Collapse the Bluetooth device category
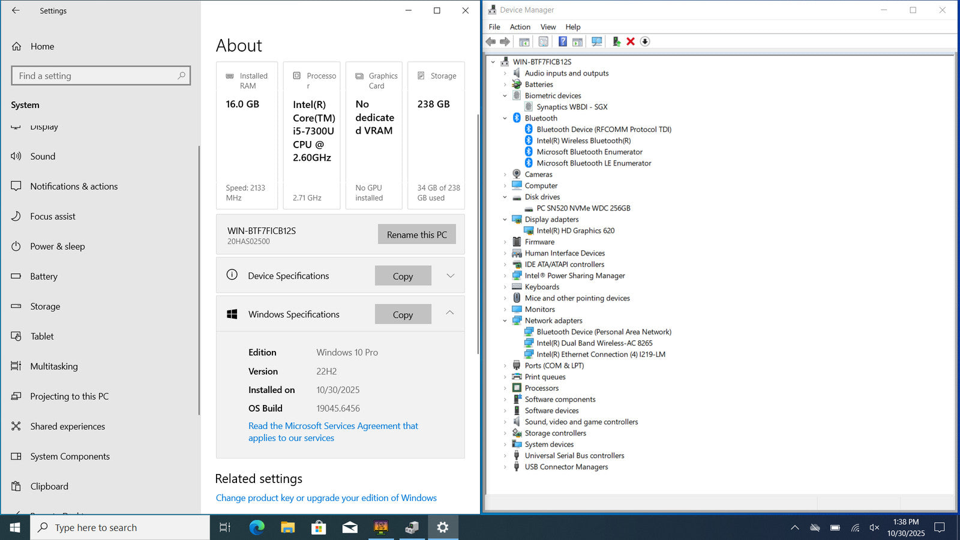Screen dimensions: 960x540 click(x=505, y=118)
